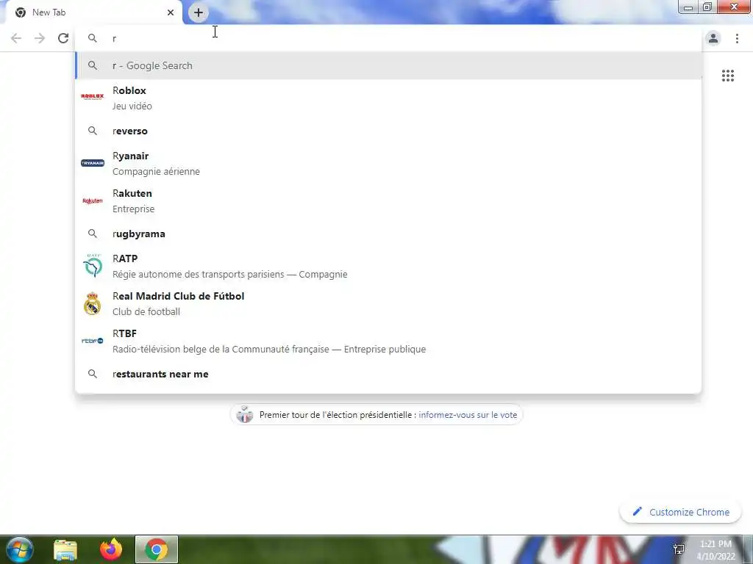Screen dimensions: 753x564
Task: Open the Windows Start menu
Action: (x=19, y=549)
